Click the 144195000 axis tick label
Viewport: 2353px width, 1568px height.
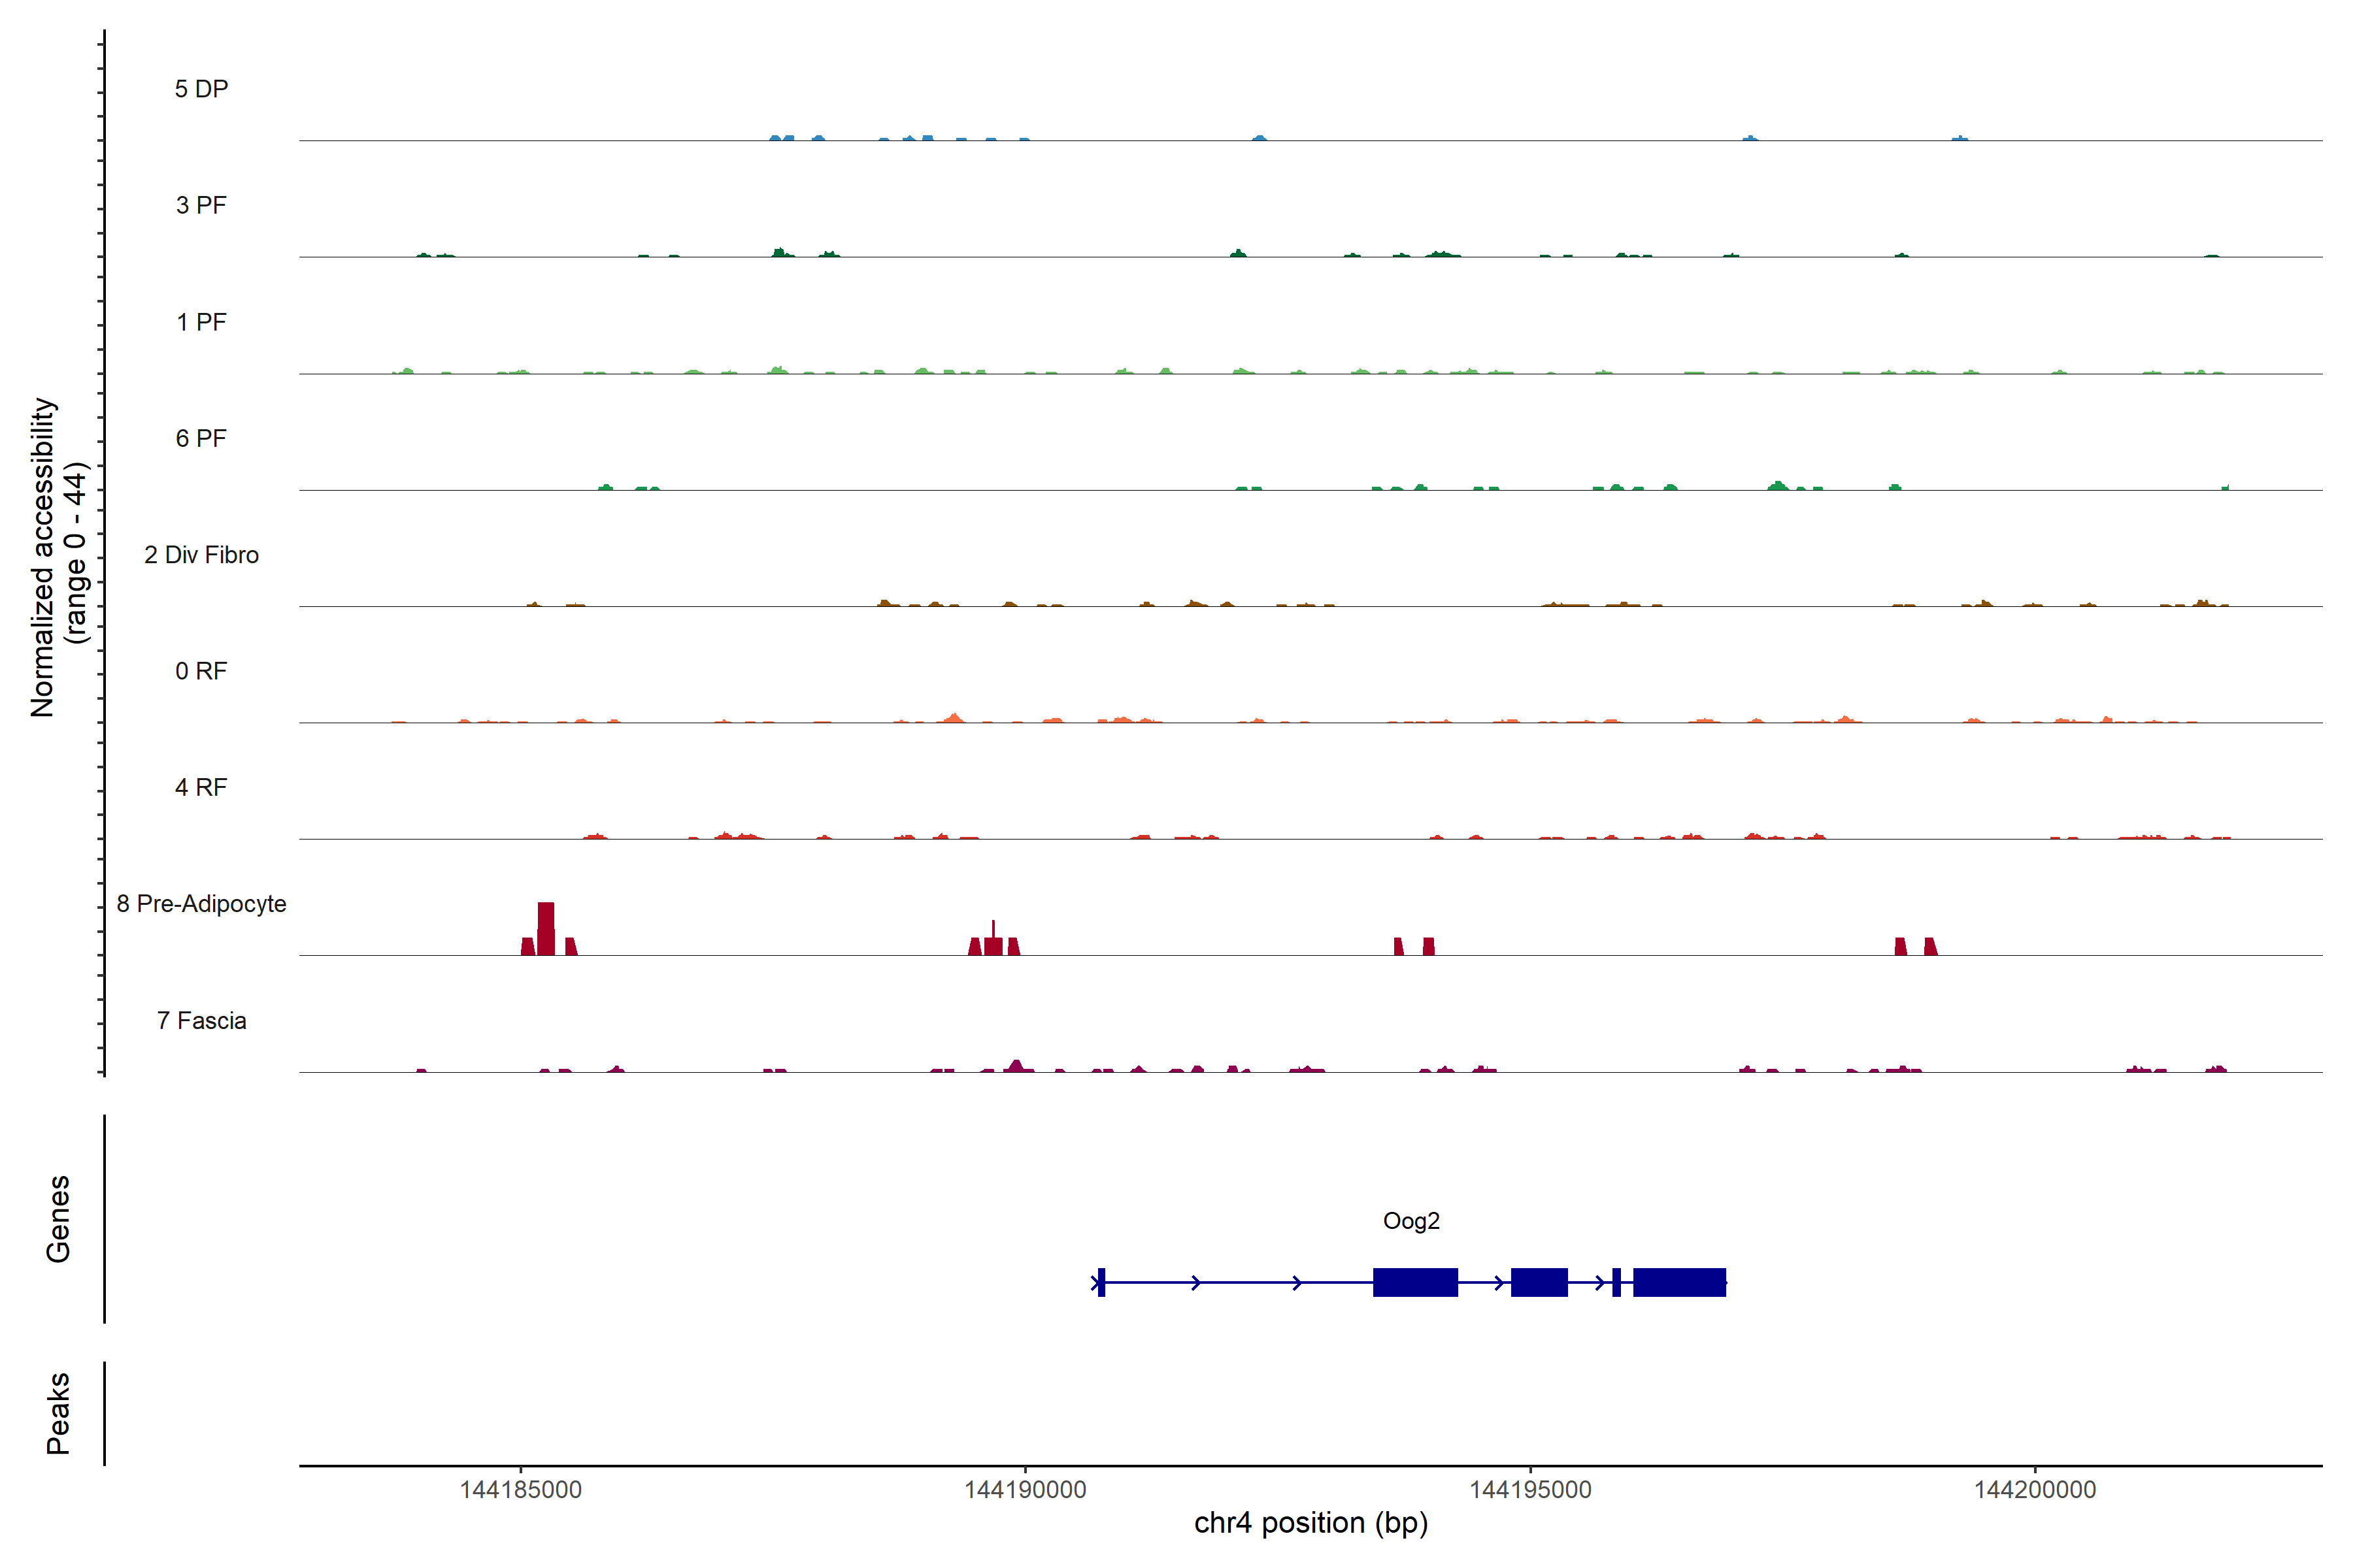click(1529, 1489)
